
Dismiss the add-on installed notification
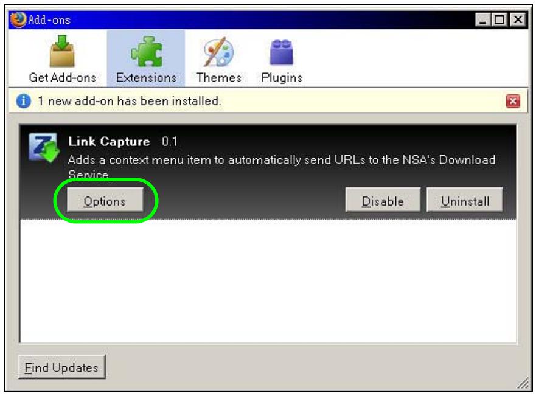point(513,101)
